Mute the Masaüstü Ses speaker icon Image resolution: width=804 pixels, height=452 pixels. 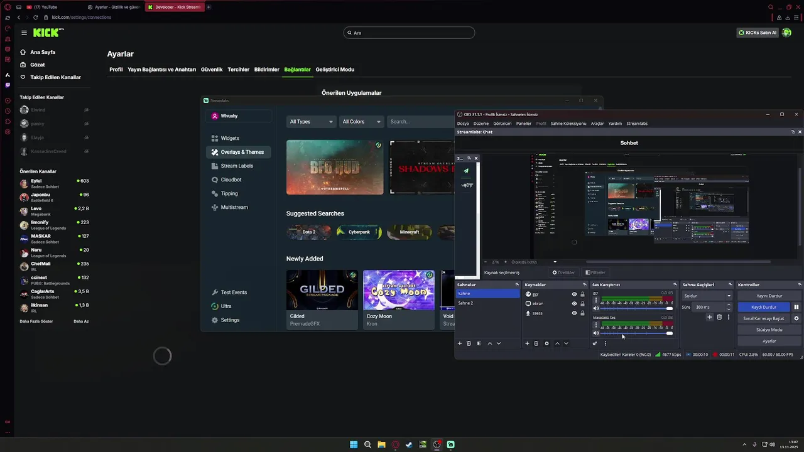596,333
